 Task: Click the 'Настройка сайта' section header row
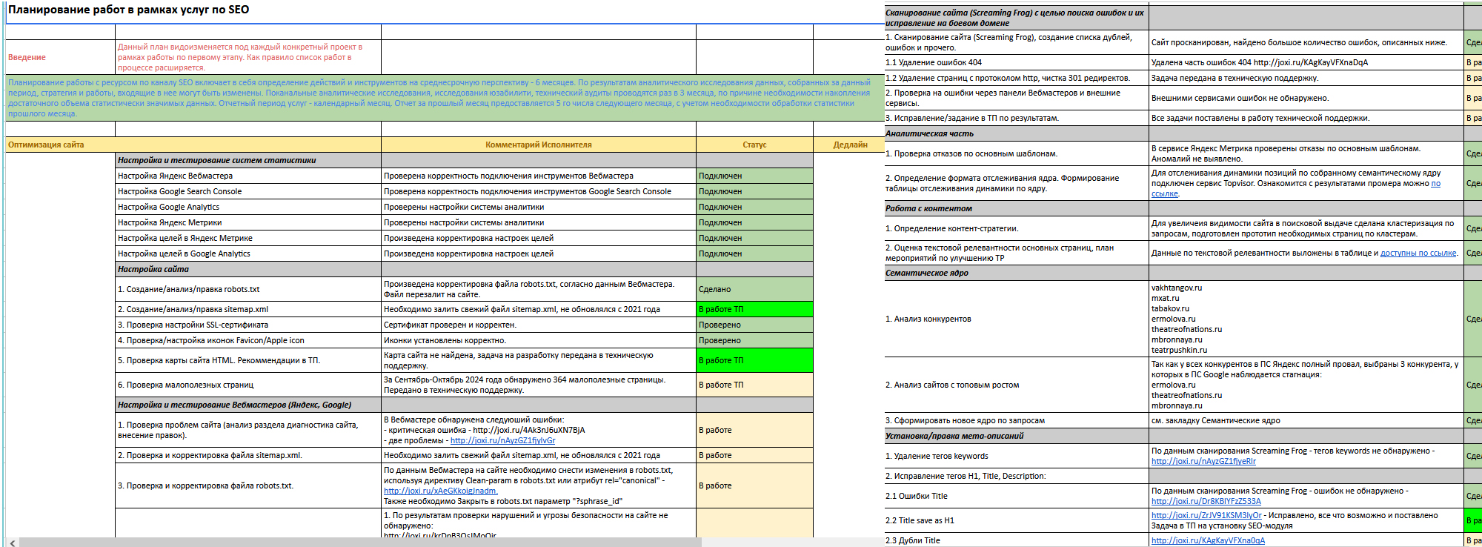click(153, 269)
